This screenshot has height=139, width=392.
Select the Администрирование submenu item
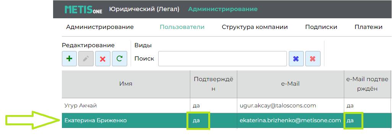point(100,27)
